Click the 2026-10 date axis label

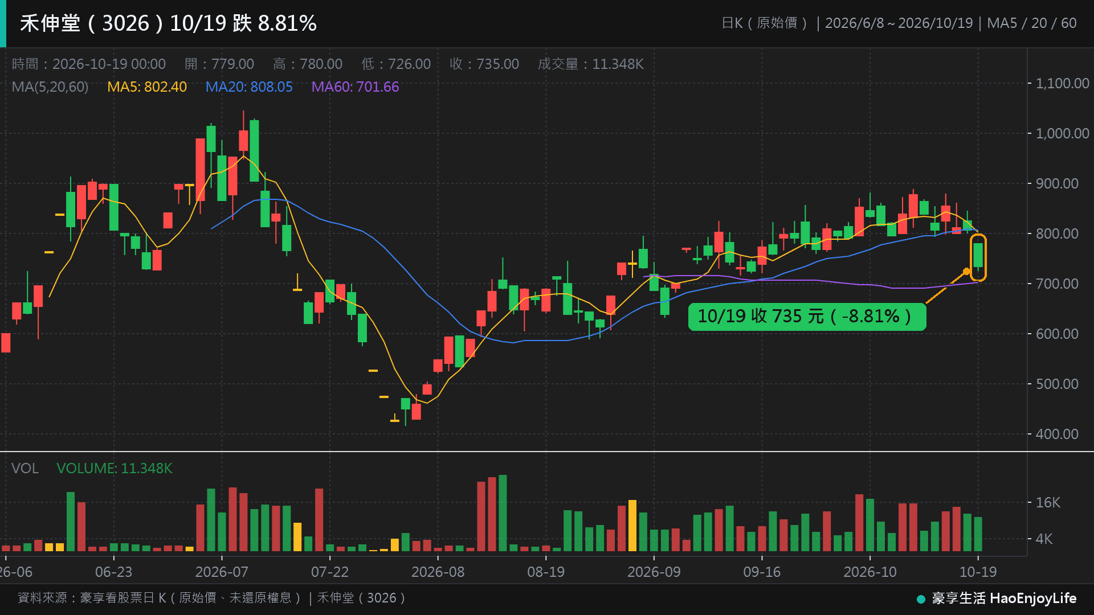[870, 572]
